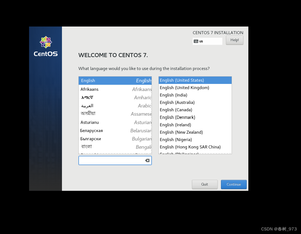Select Български (Bulgarian) language row
Screen dimensions: 301x234
click(115, 139)
